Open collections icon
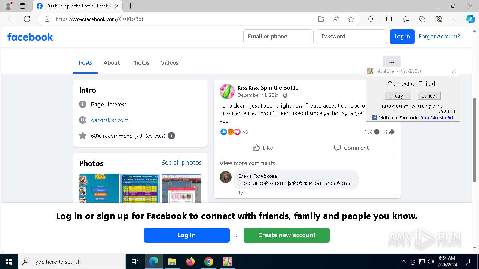This screenshot has height=269, width=479. point(422,19)
